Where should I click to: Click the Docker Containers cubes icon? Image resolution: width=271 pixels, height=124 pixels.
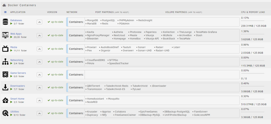tap(4, 5)
